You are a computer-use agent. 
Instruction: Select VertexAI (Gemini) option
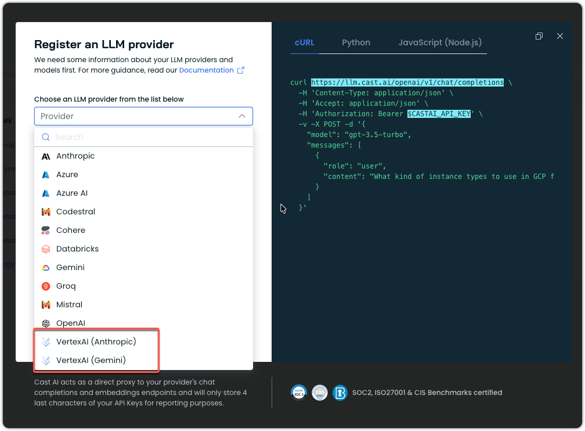144,361
